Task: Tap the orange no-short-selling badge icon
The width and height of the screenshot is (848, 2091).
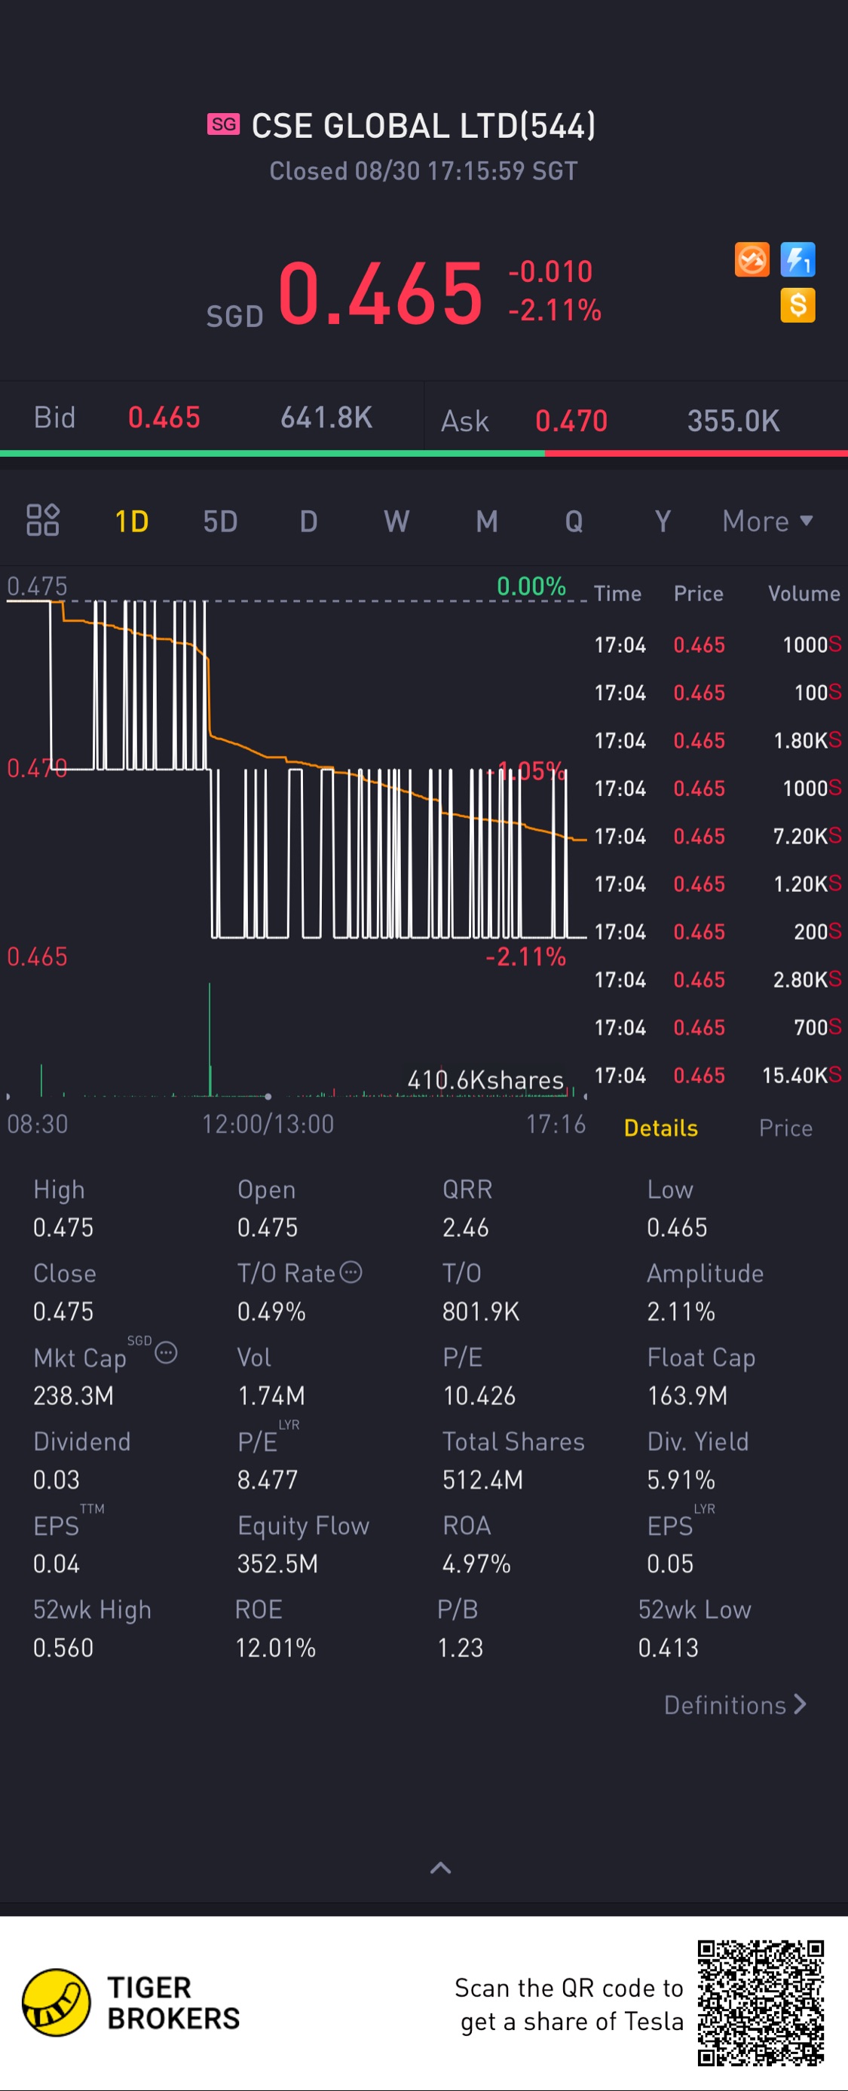Action: tap(752, 260)
